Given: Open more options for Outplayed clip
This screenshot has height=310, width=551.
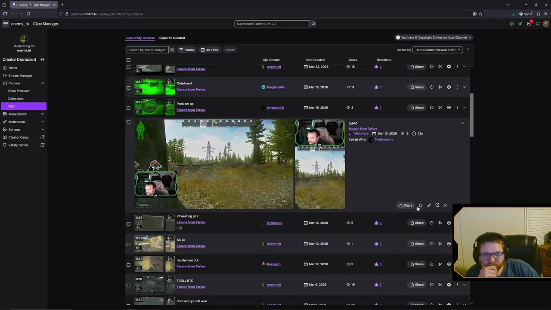Looking at the screenshot, I should coord(458,87).
